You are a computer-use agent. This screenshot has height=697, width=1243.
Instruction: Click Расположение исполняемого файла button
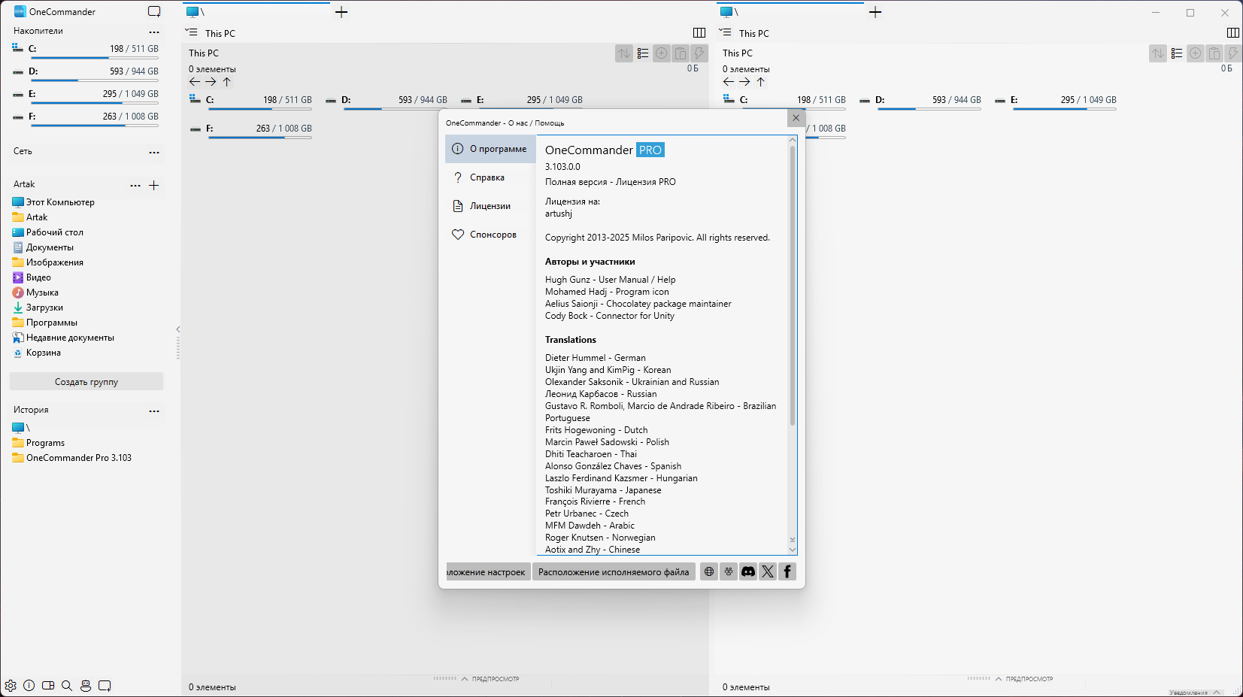[614, 572]
